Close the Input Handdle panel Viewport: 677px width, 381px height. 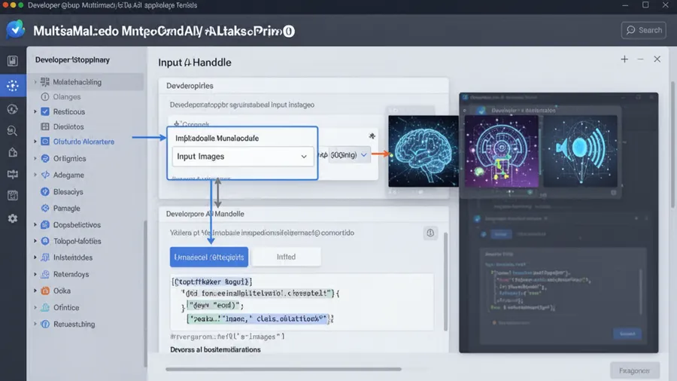[657, 59]
